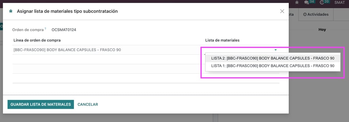Click the Línea de orden de compra column header

tap(37, 40)
